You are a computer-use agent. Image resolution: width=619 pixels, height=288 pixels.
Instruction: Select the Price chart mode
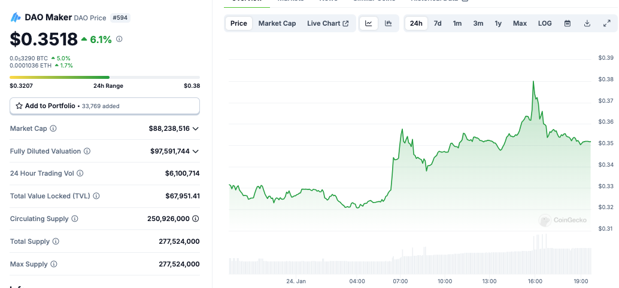click(239, 23)
